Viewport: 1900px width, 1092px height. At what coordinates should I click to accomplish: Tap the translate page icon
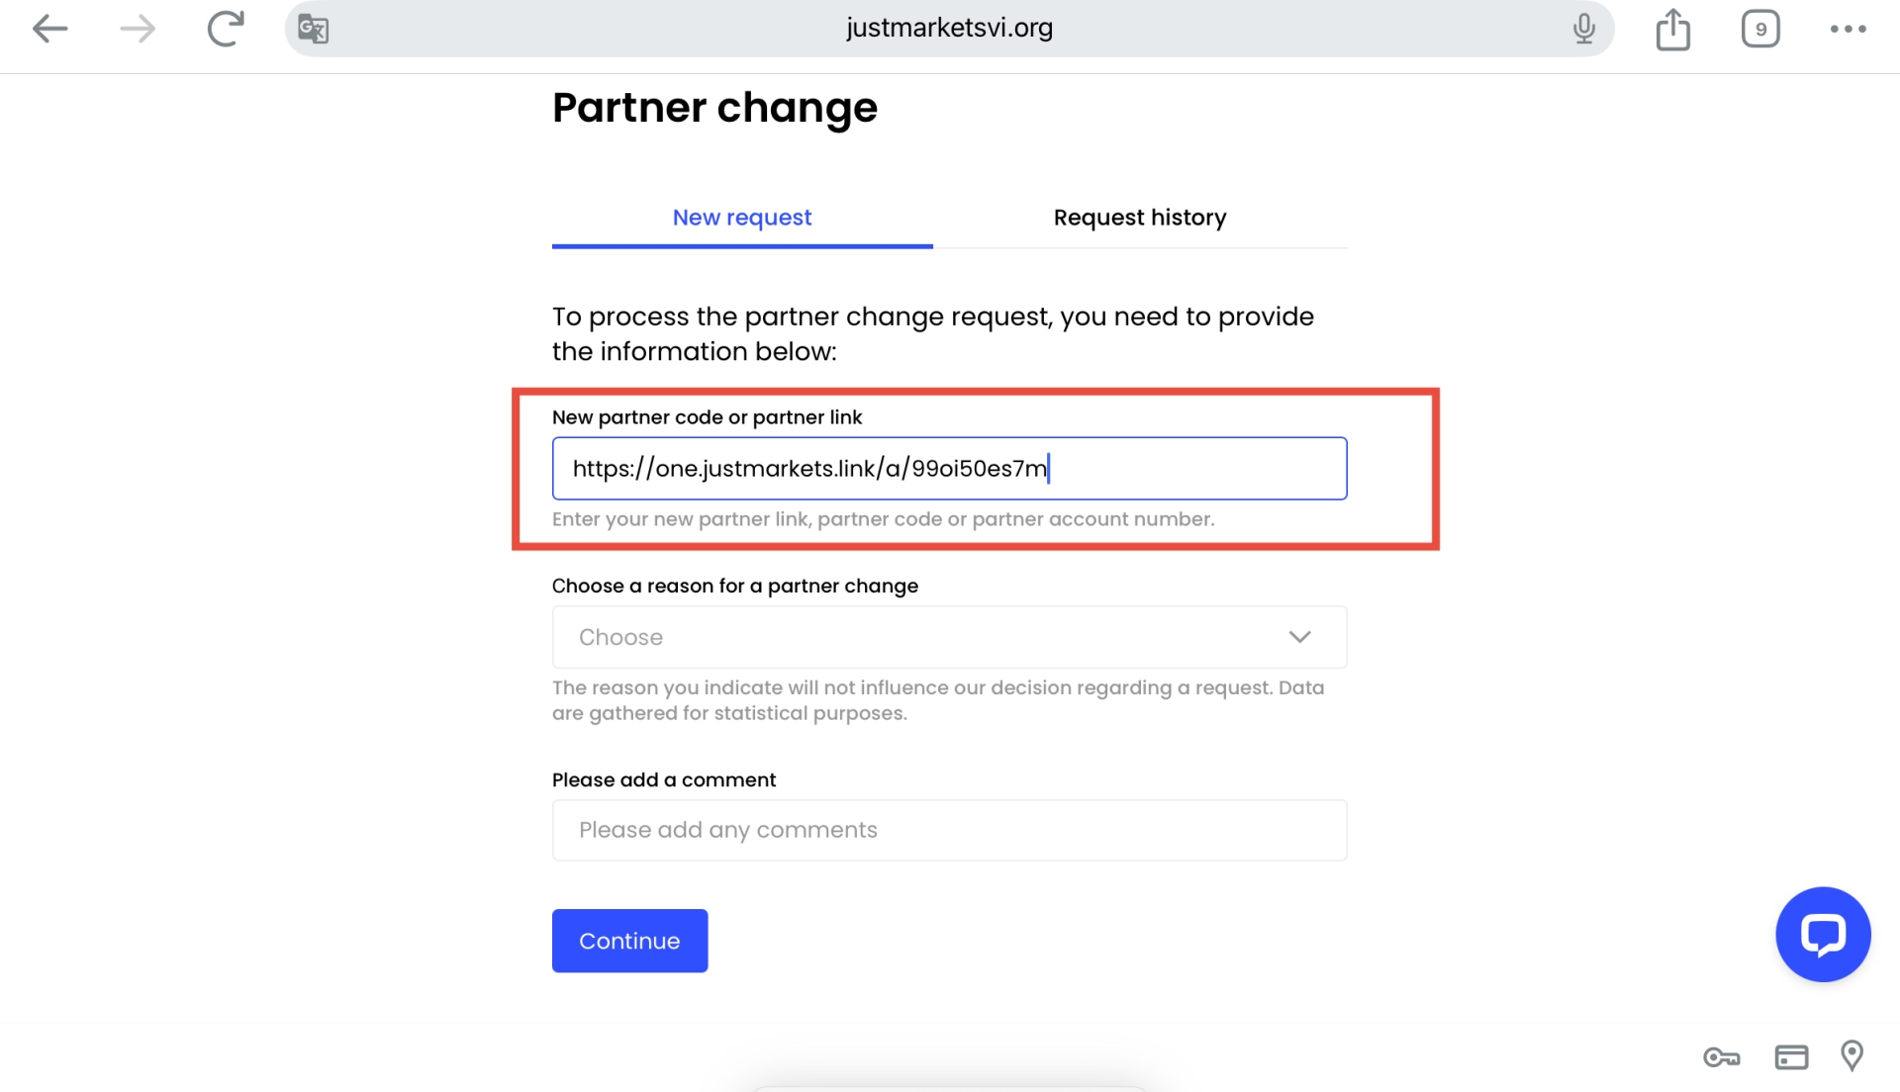click(314, 29)
